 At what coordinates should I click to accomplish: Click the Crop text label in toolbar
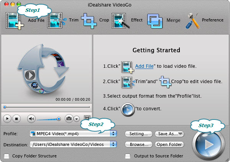[104, 20]
